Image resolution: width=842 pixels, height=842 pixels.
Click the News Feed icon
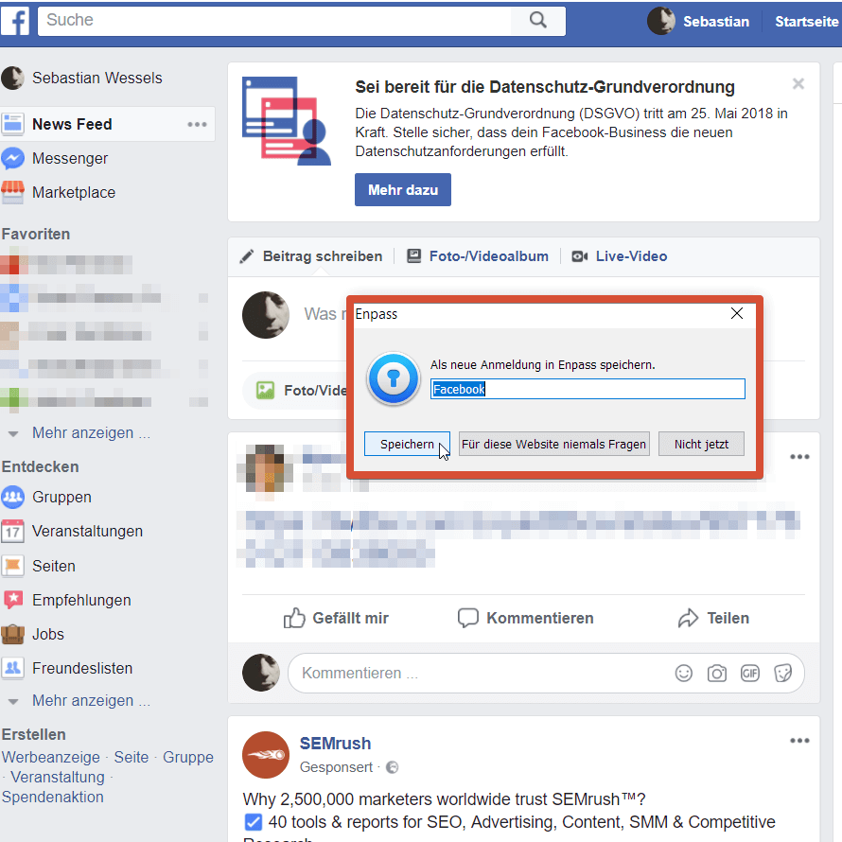12,124
